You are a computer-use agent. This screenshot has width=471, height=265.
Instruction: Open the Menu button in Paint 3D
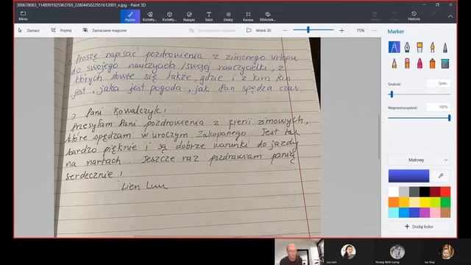23,16
